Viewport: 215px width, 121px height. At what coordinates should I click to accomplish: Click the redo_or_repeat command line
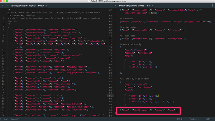(44, 84)
